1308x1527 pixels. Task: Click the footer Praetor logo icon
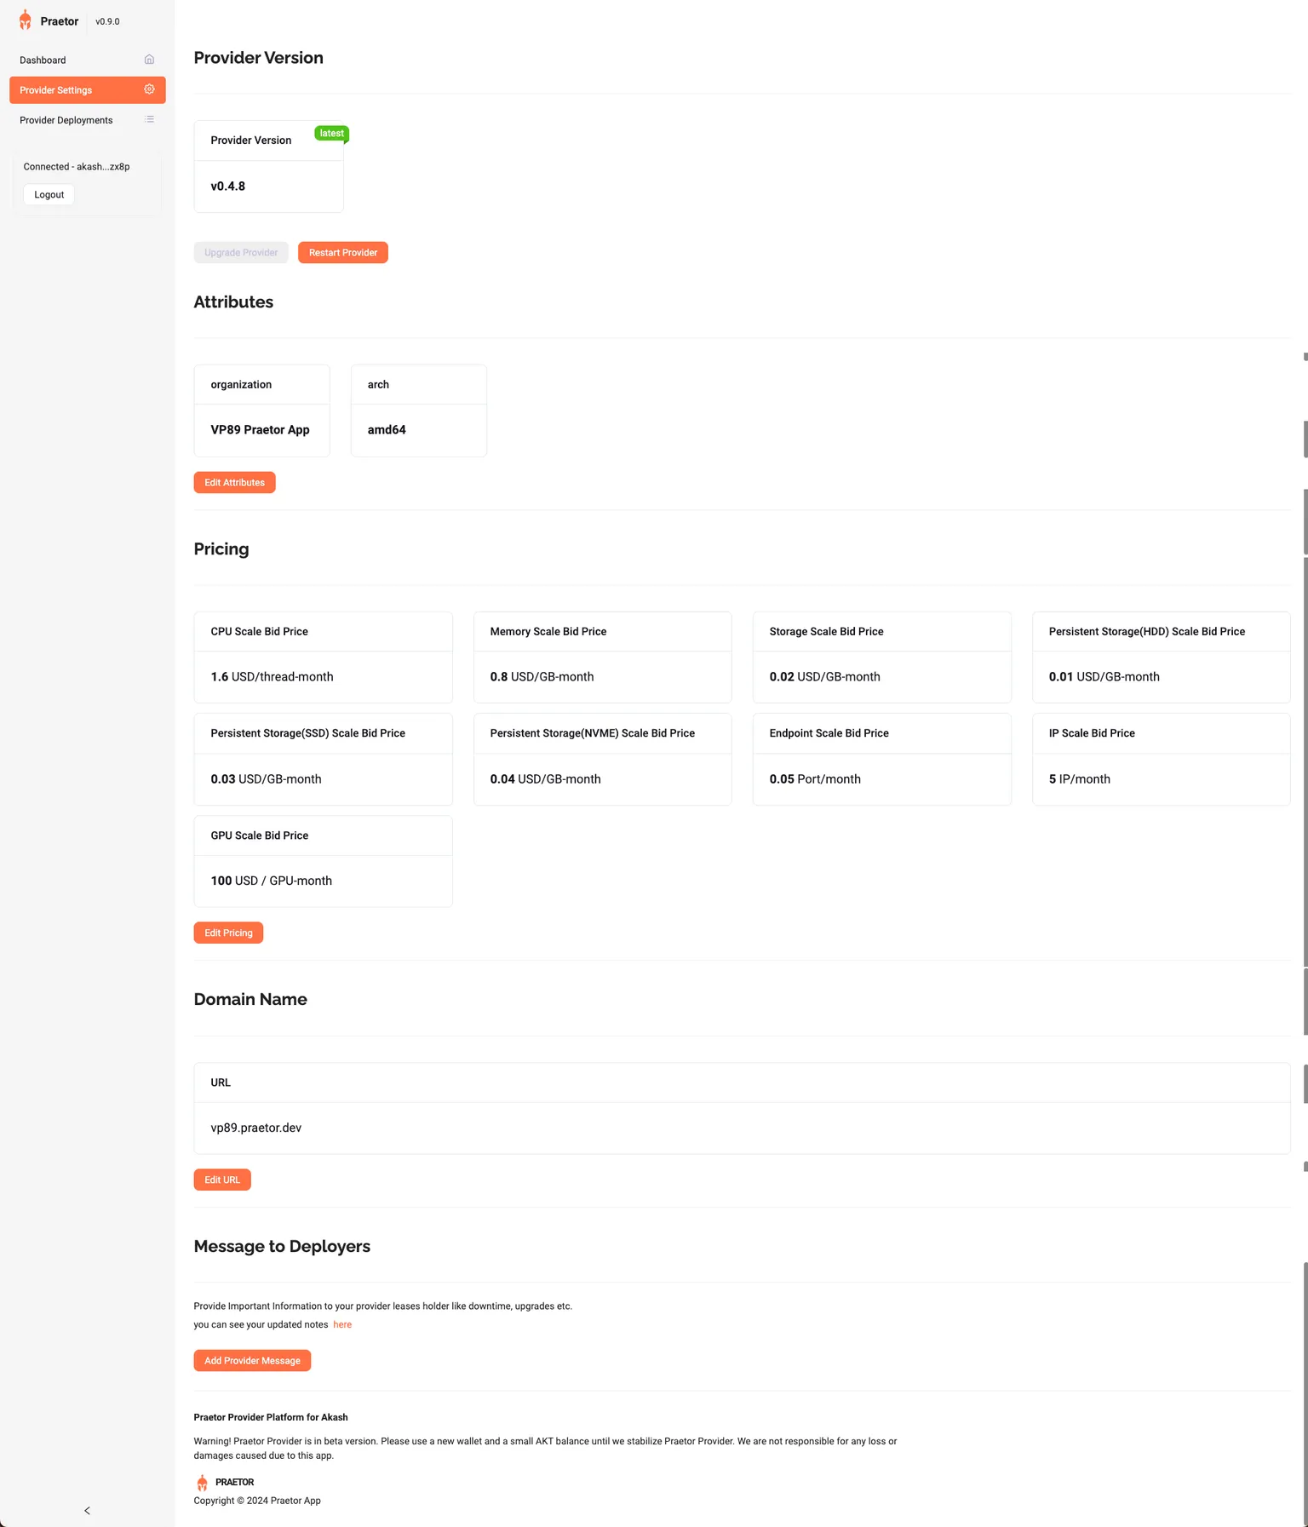pyautogui.click(x=202, y=1483)
